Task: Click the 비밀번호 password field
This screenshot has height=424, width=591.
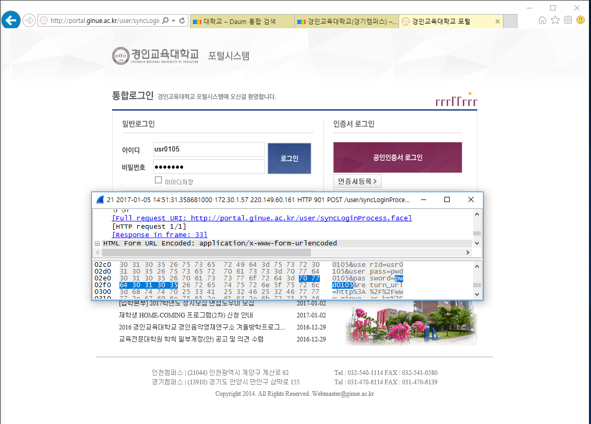Action: click(209, 167)
